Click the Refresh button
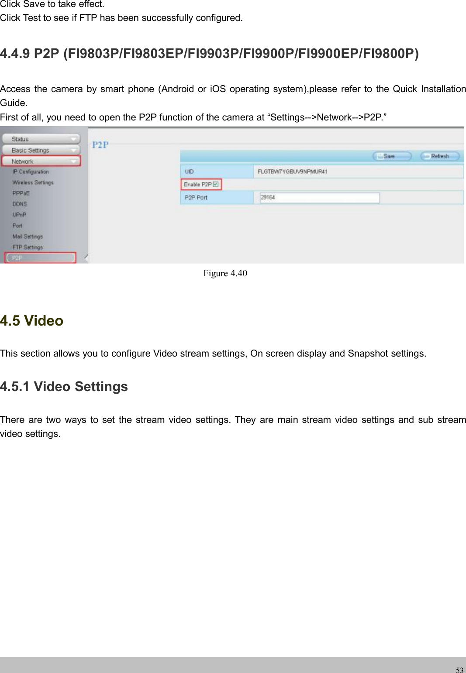The image size is (466, 673). pos(440,156)
